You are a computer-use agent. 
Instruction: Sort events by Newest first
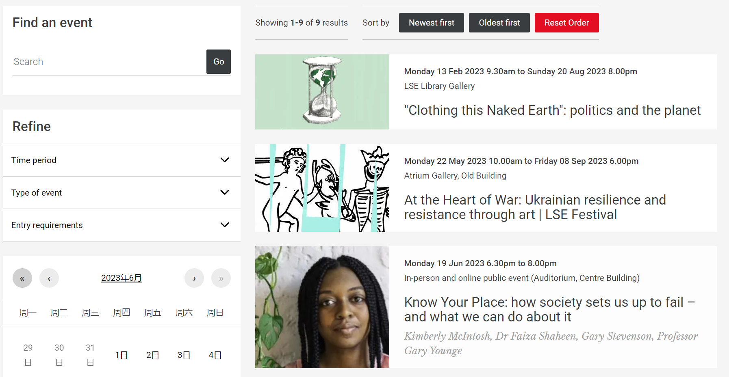[432, 23]
